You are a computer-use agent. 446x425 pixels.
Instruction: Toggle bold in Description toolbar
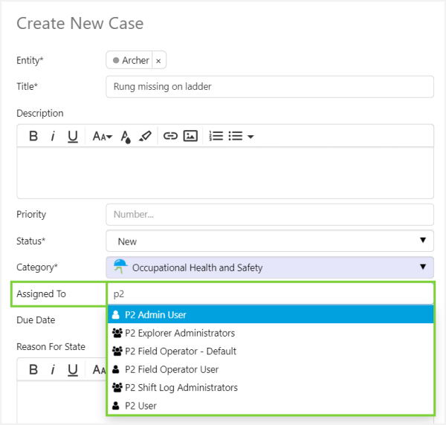(x=33, y=136)
